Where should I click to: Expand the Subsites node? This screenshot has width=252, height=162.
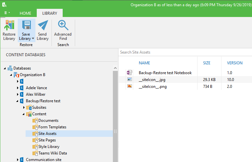click(x=24, y=107)
